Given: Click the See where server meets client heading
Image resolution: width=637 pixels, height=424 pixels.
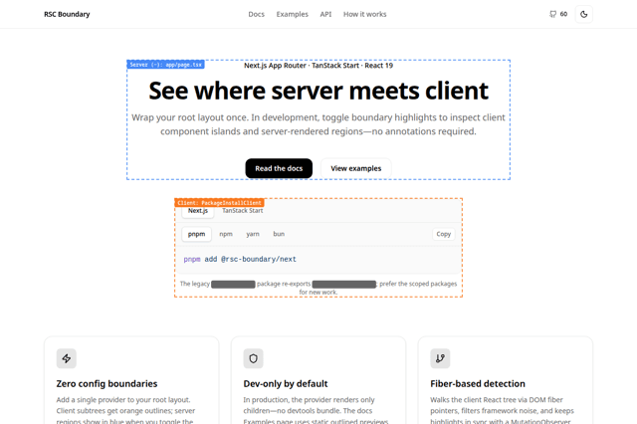Looking at the screenshot, I should pos(318,91).
